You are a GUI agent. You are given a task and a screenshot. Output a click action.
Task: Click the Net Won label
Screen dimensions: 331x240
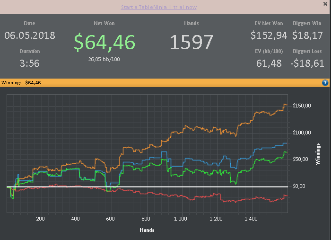(x=104, y=23)
